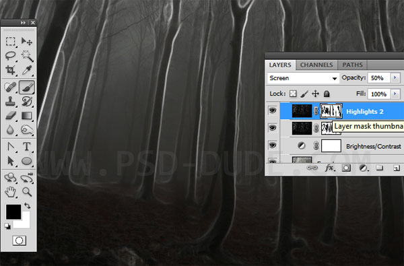Select the Highlights 2 layer mask thumbnail

[331, 111]
